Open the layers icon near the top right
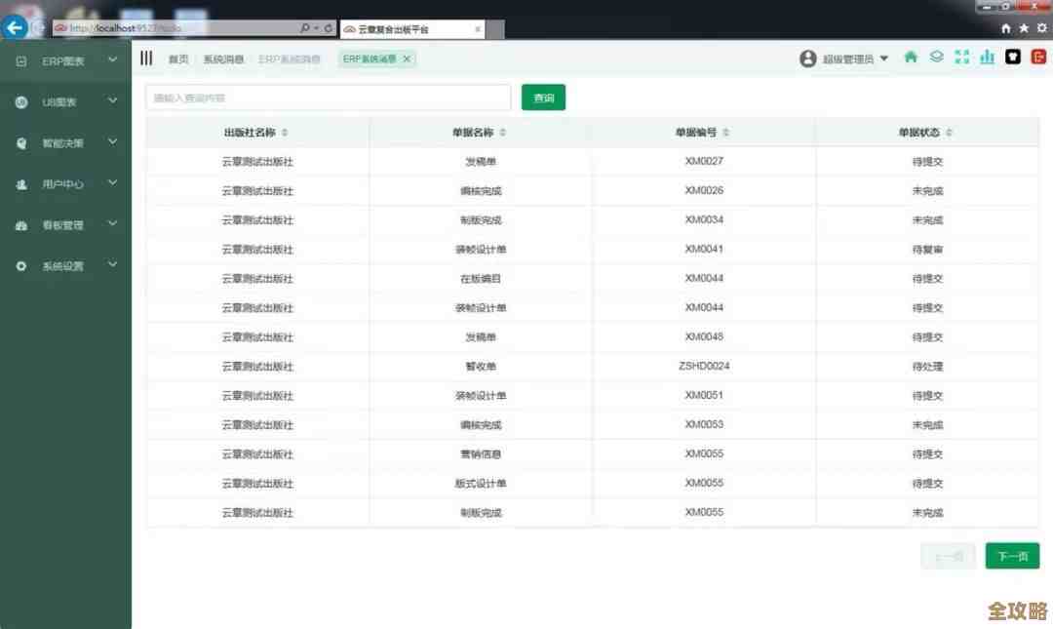The image size is (1053, 629). [x=936, y=58]
